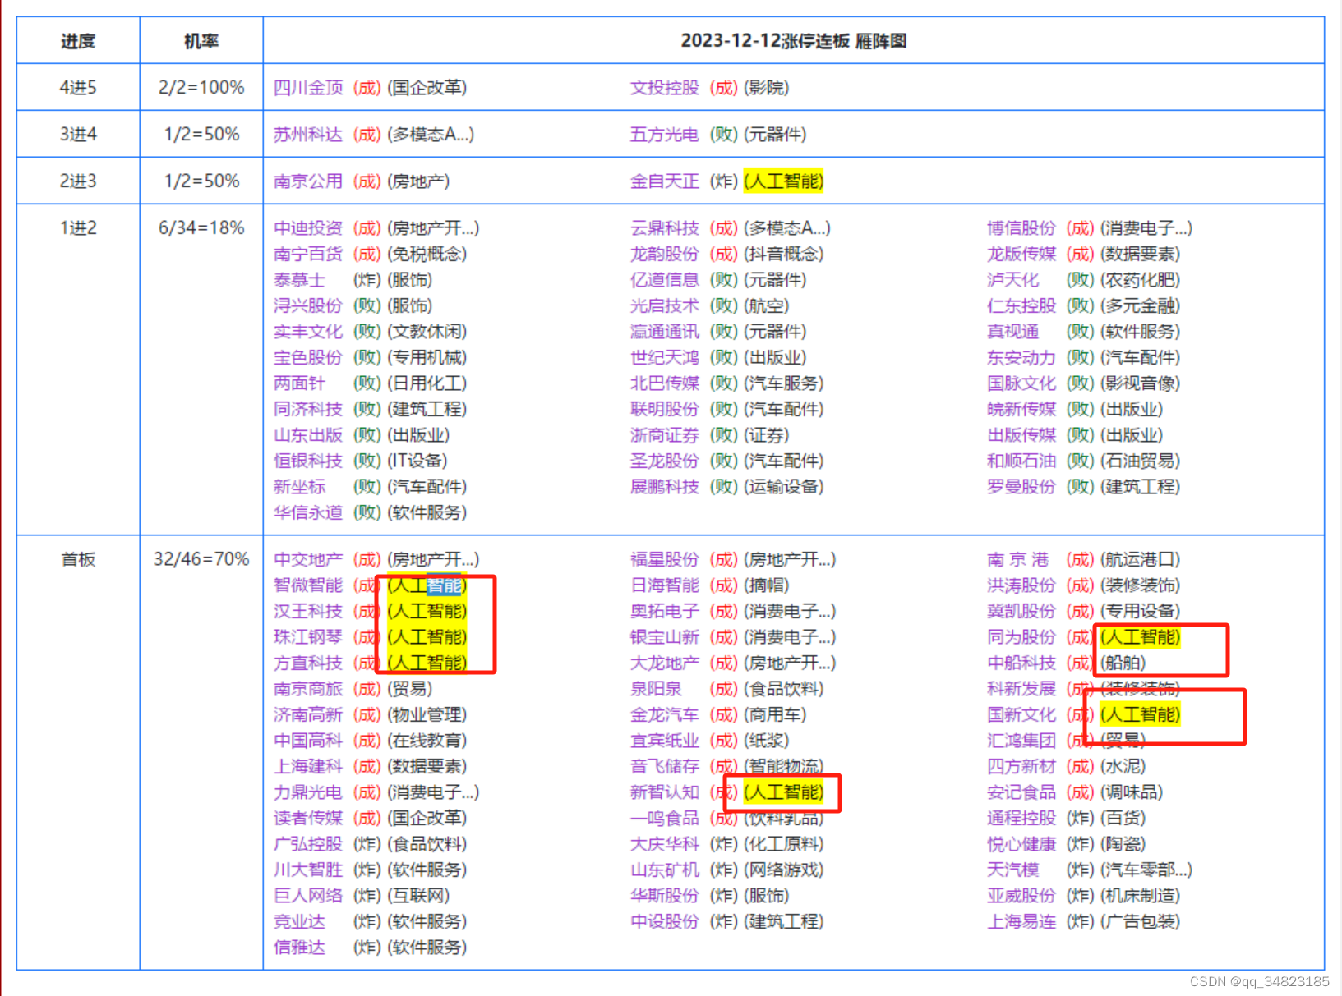
Task: Click the 首板 progress cell
Action: point(78,753)
